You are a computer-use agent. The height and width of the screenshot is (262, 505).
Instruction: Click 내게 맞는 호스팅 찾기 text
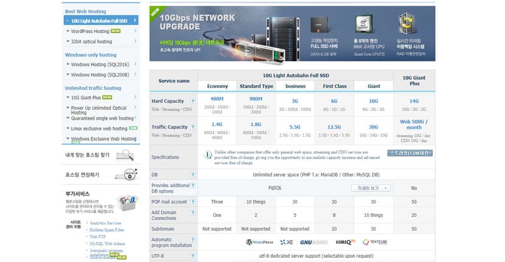(x=87, y=155)
